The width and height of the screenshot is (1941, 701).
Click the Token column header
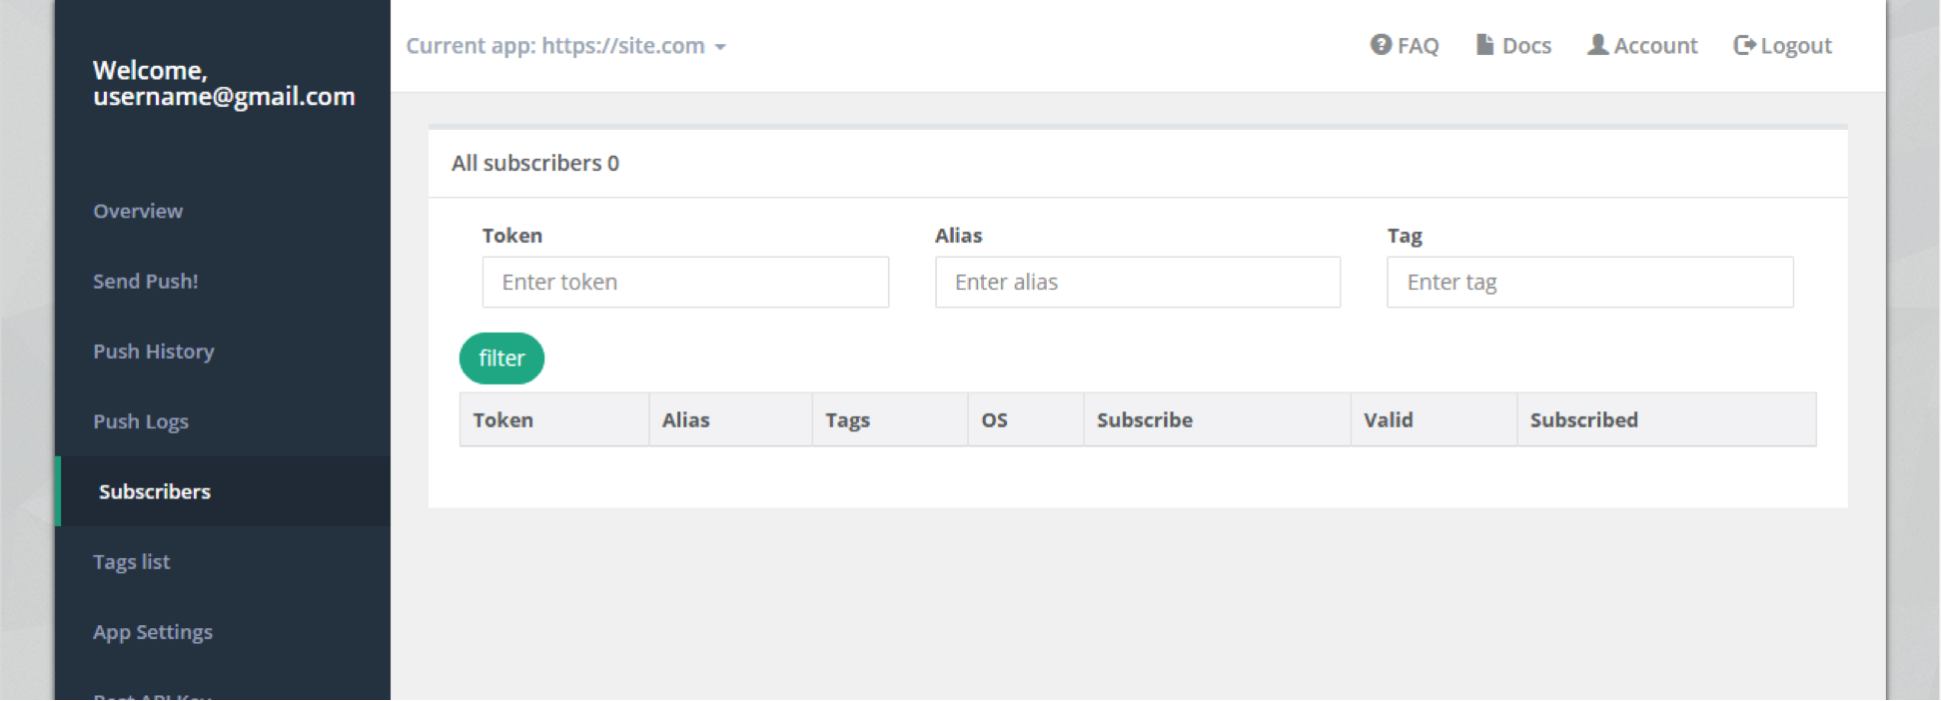click(x=503, y=420)
